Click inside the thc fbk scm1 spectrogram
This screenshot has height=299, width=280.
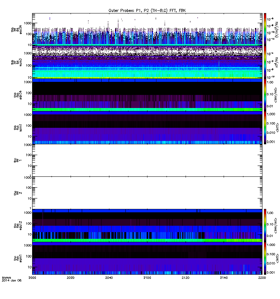(147, 258)
